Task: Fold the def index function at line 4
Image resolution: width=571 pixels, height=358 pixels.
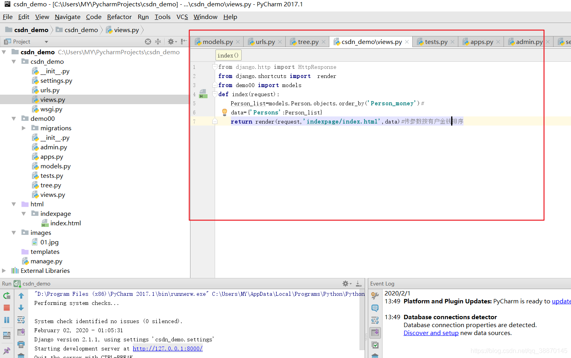Action: (x=215, y=94)
